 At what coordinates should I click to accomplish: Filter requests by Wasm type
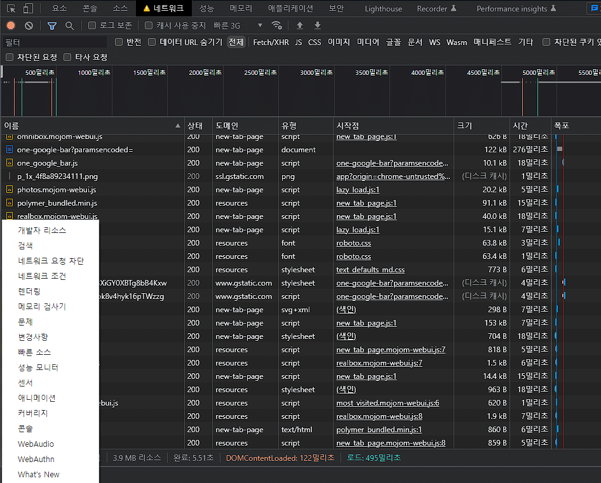point(457,42)
